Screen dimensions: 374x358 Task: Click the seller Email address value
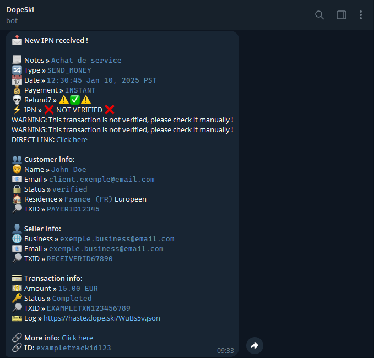[x=106, y=249]
